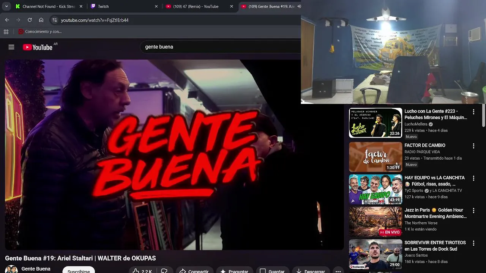
Task: Click the TyC Sports channel name
Action: coord(414,191)
